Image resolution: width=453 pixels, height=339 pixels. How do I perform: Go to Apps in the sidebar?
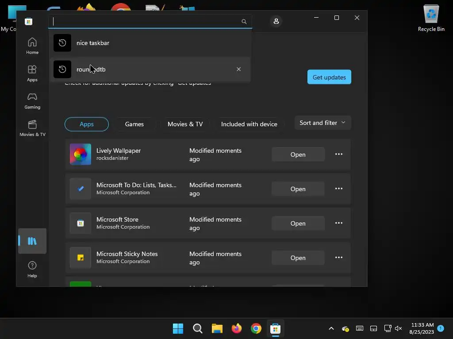[32, 73]
